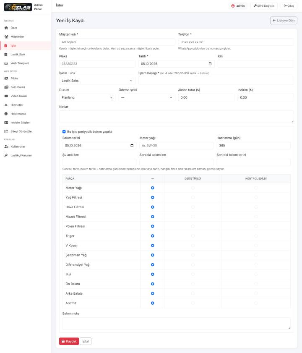Click the Sonraki bakım tarihi field
302x353 pixels.
click(253, 162)
